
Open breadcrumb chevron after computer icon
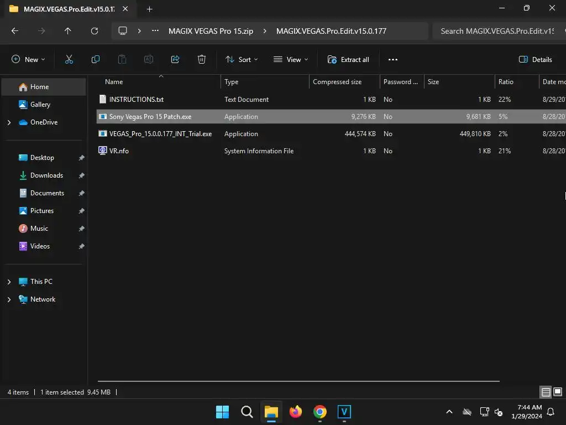[139, 31]
